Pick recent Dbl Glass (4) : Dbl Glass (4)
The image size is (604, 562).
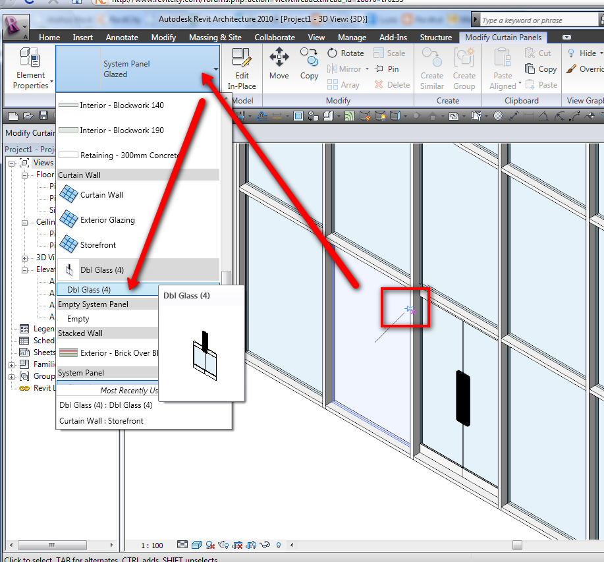(x=105, y=405)
